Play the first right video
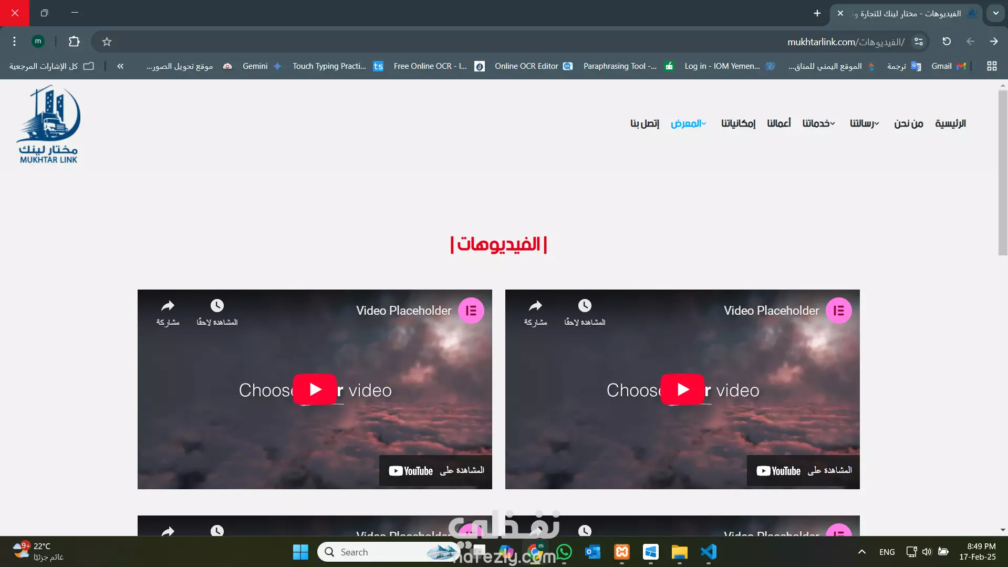The height and width of the screenshot is (567, 1008). click(x=682, y=389)
